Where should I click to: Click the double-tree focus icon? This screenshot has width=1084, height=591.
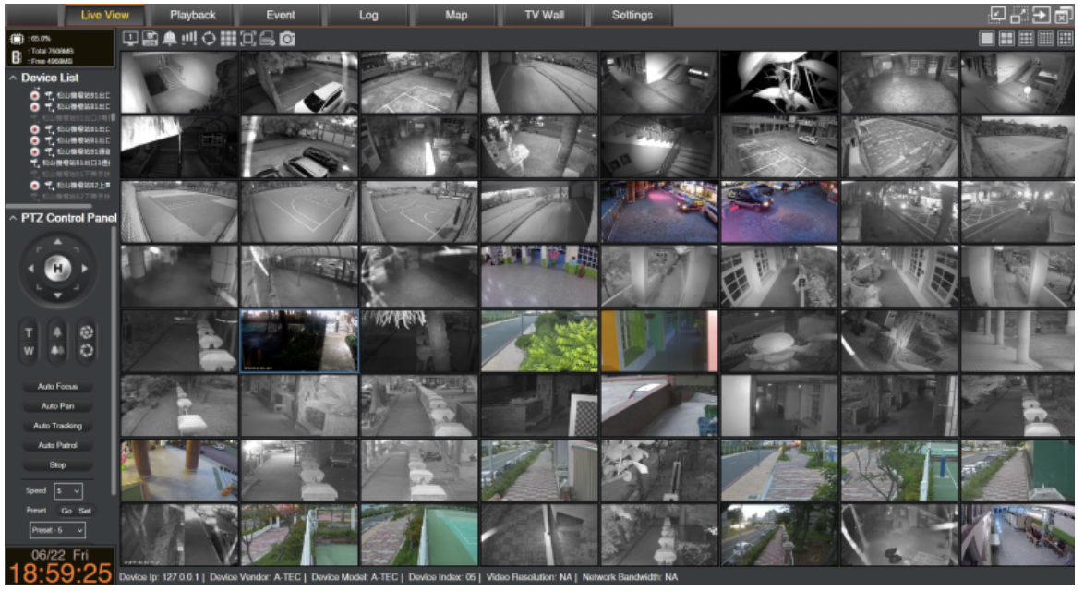[x=57, y=351]
